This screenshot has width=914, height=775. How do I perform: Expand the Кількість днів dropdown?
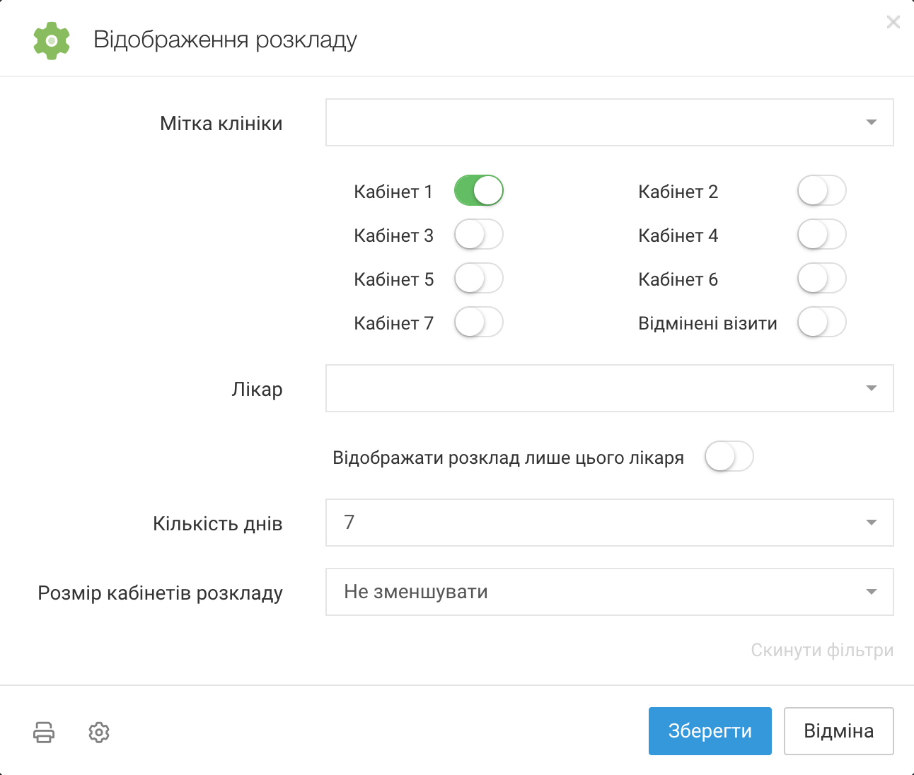[610, 523]
